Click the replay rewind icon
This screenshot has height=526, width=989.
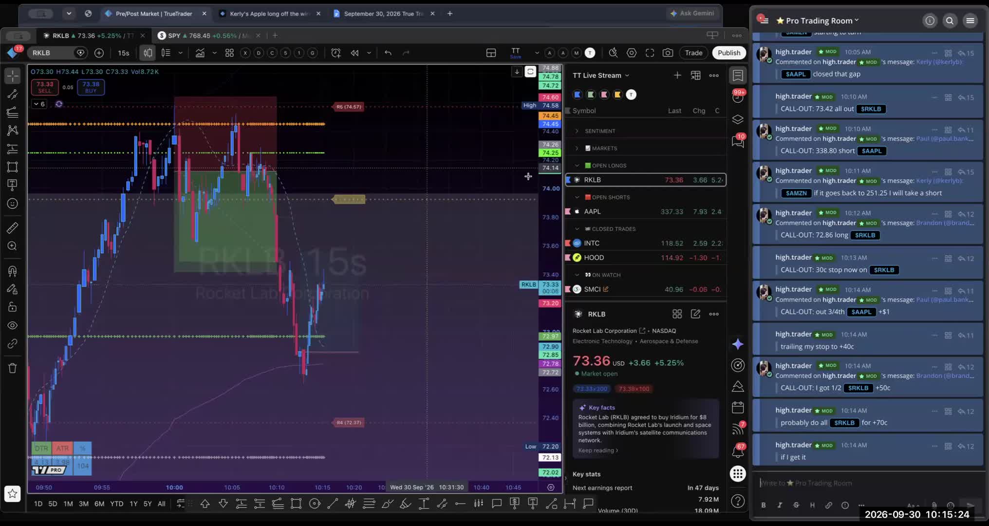(x=355, y=53)
